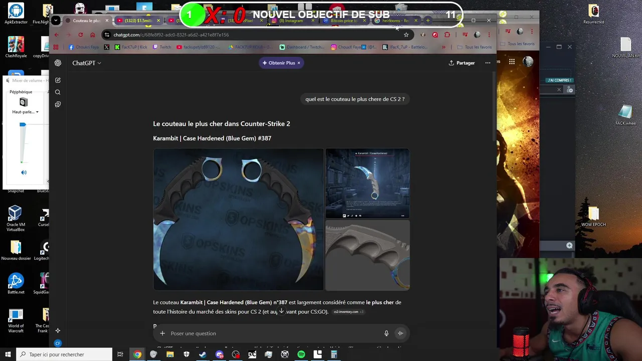642x361 pixels.
Task: Open the X (Twitter) bookmark icon
Action: (106, 47)
